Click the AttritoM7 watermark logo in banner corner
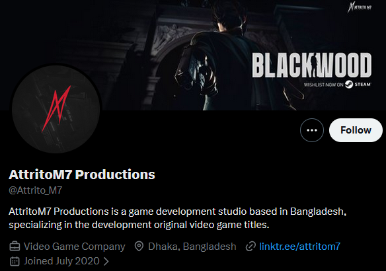Image resolution: width=386 pixels, height=271 pixels. 360,7
